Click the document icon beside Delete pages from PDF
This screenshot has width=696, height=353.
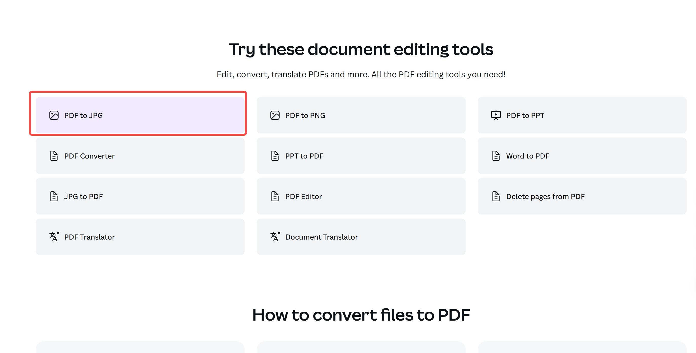point(496,196)
